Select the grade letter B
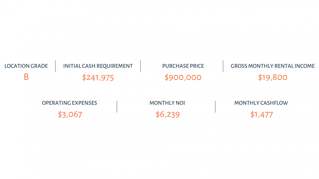This screenshot has width=319, height=179. tap(26, 77)
